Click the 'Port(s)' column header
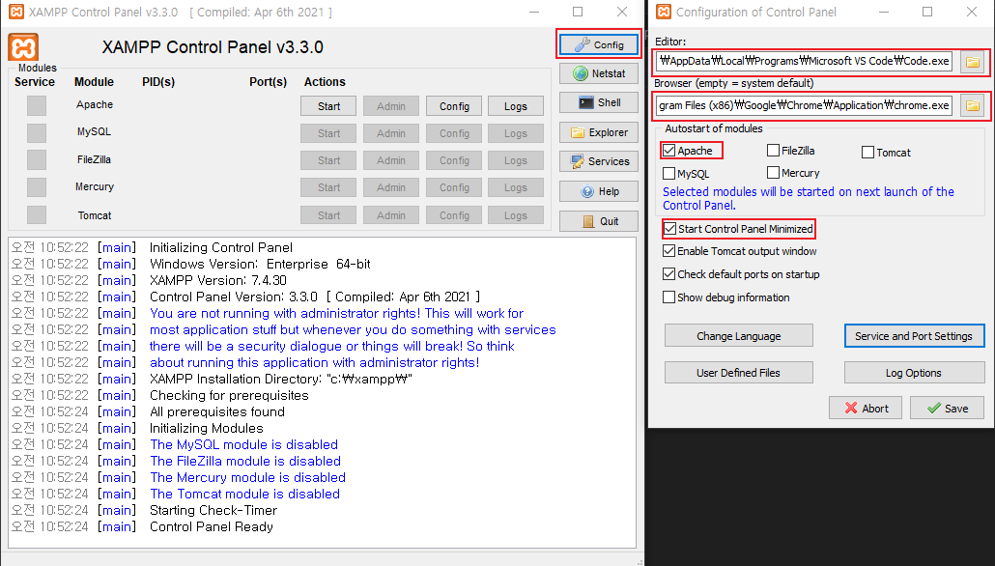 (x=268, y=82)
